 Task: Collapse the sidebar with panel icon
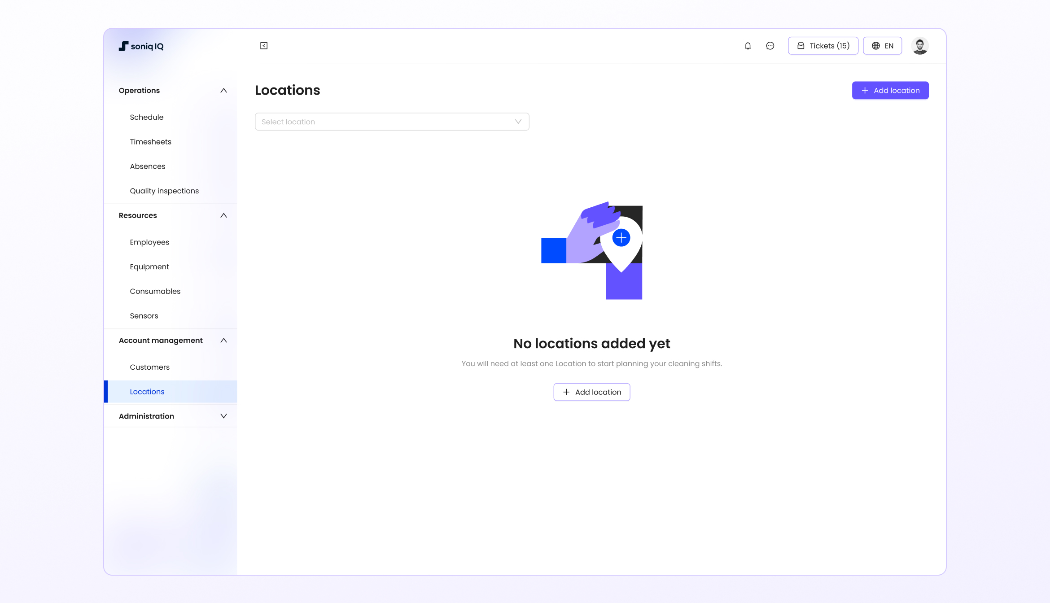pos(264,46)
